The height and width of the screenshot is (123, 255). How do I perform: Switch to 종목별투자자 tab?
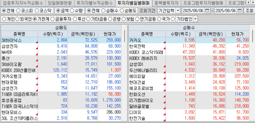pyautogui.click(x=166, y=3)
